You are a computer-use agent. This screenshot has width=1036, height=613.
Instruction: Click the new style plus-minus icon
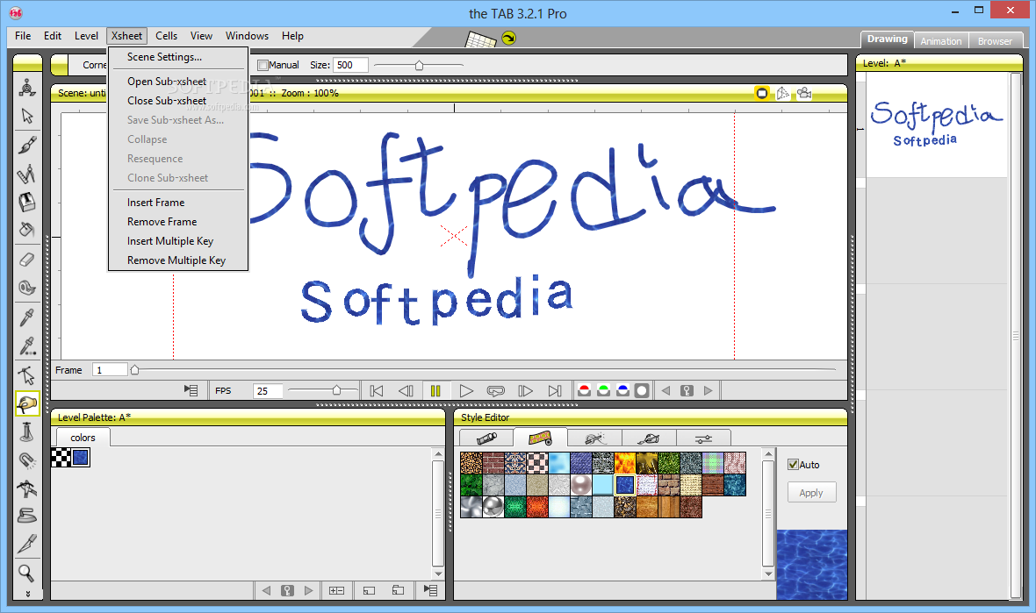point(337,590)
